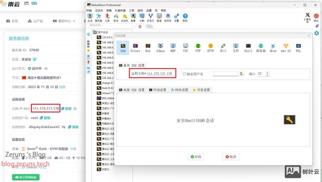
Task: Click the 会话 toolbar button
Action: coord(90,17)
